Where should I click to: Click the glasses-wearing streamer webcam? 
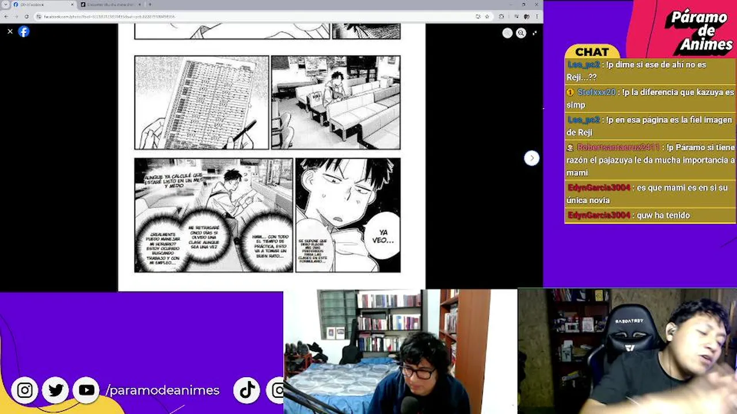[x=401, y=351]
